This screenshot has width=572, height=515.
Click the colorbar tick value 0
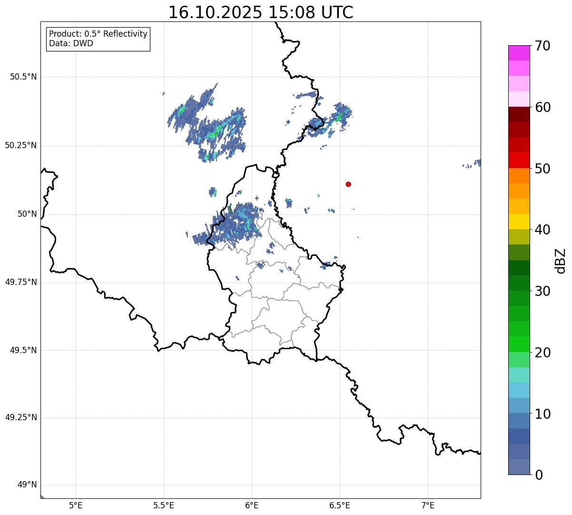coord(539,475)
